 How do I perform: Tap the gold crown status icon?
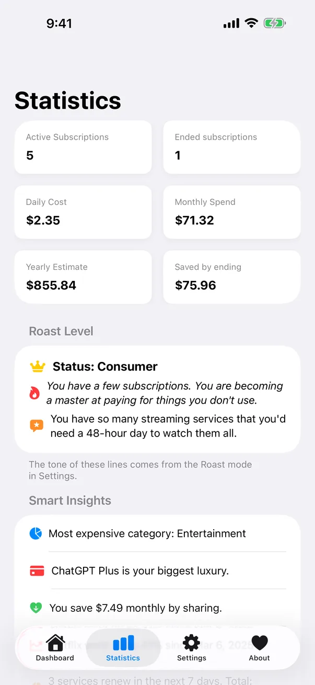38,367
